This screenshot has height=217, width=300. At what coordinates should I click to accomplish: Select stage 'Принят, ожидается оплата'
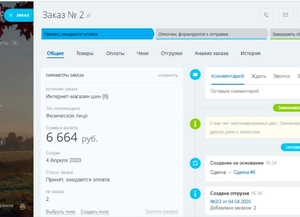tap(98, 34)
